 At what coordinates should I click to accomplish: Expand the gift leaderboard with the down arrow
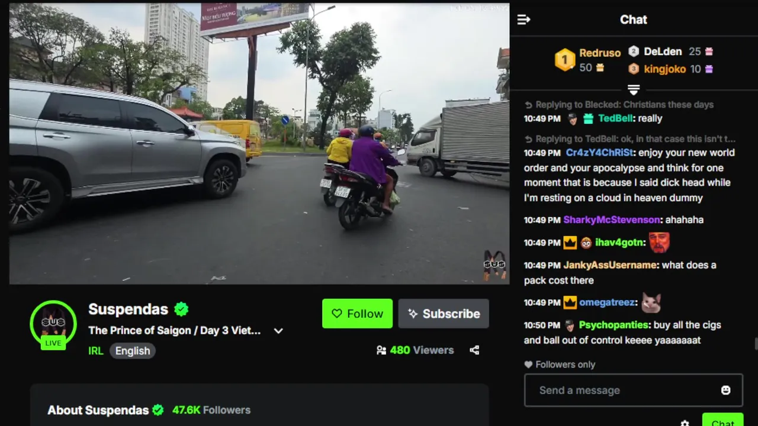(634, 89)
